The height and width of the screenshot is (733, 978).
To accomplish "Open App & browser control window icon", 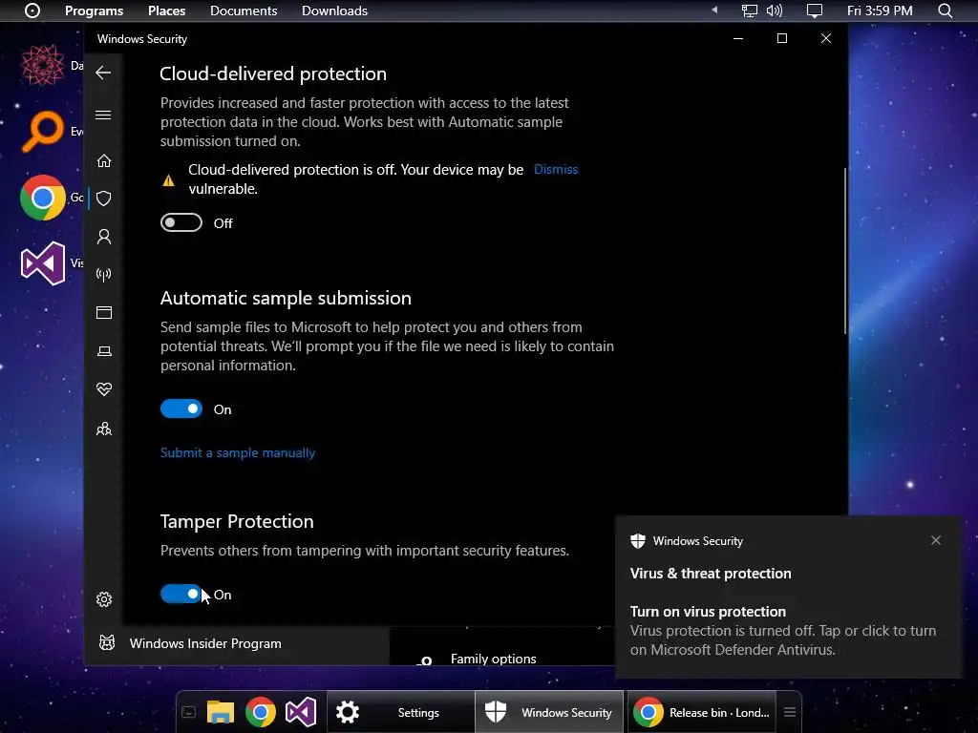I will [104, 312].
